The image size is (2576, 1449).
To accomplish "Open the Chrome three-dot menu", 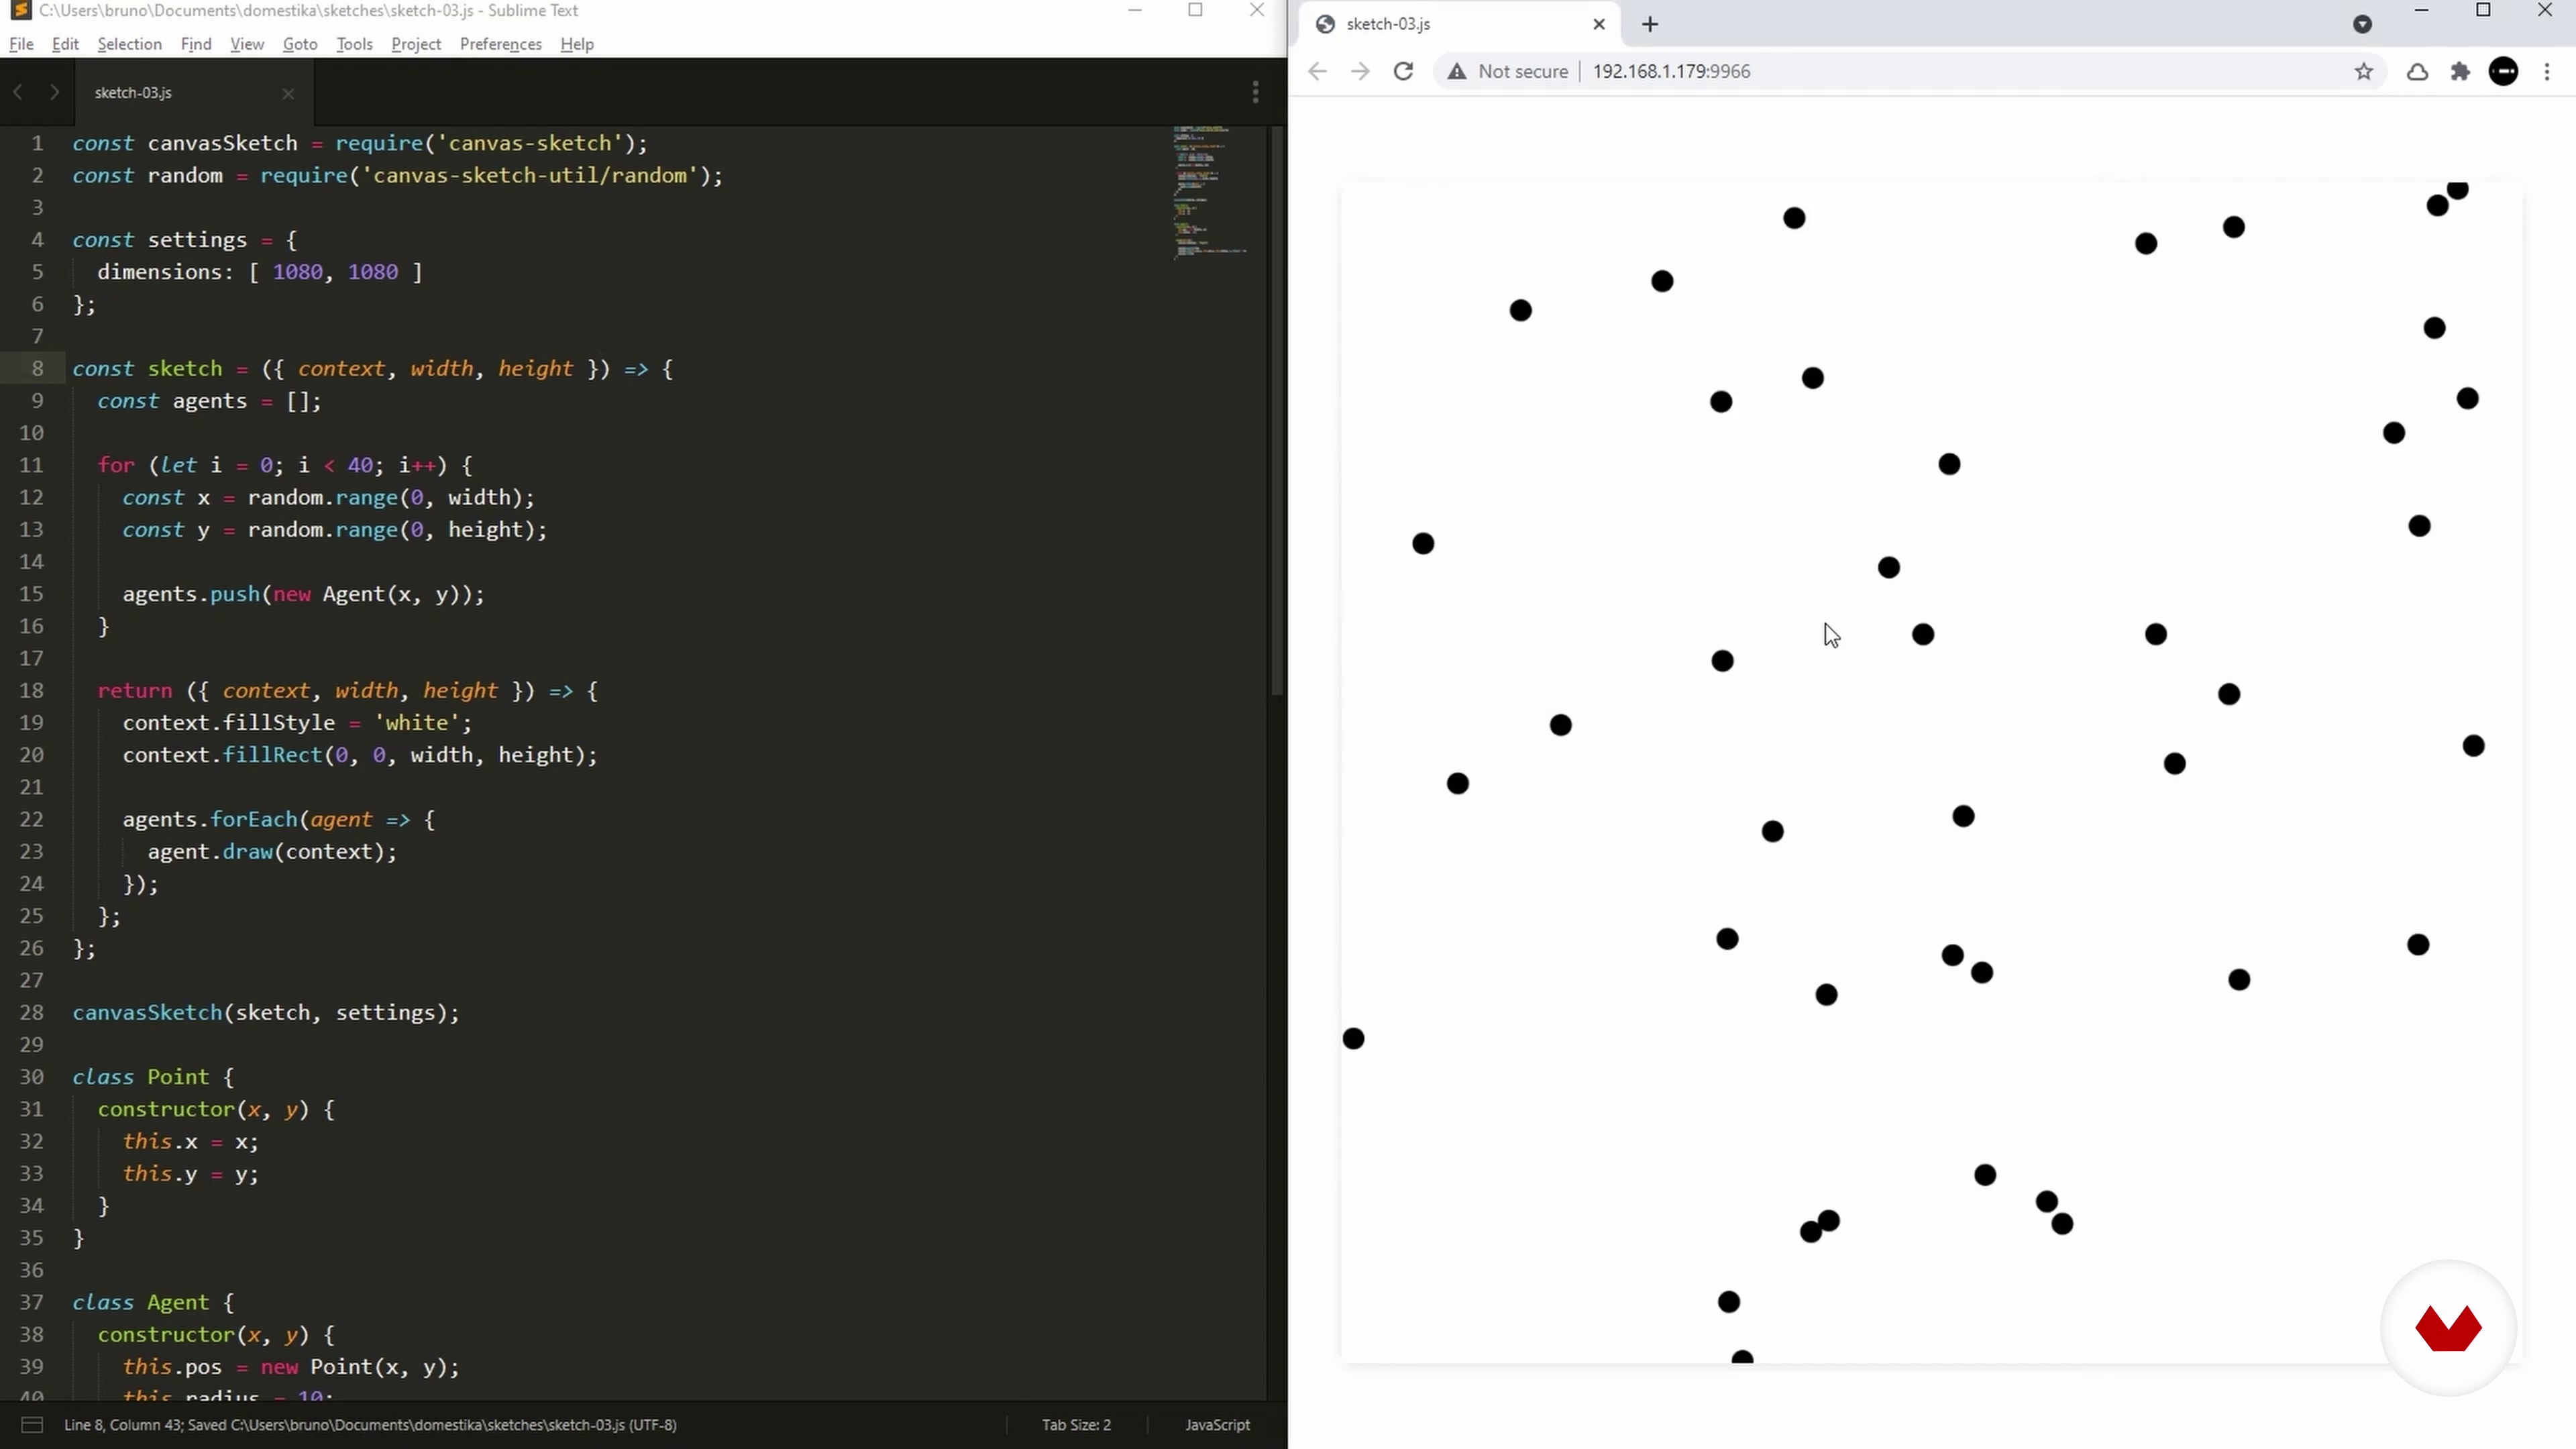I will (x=2547, y=71).
